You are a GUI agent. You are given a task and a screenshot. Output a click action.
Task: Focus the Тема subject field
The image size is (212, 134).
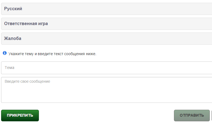(106, 68)
